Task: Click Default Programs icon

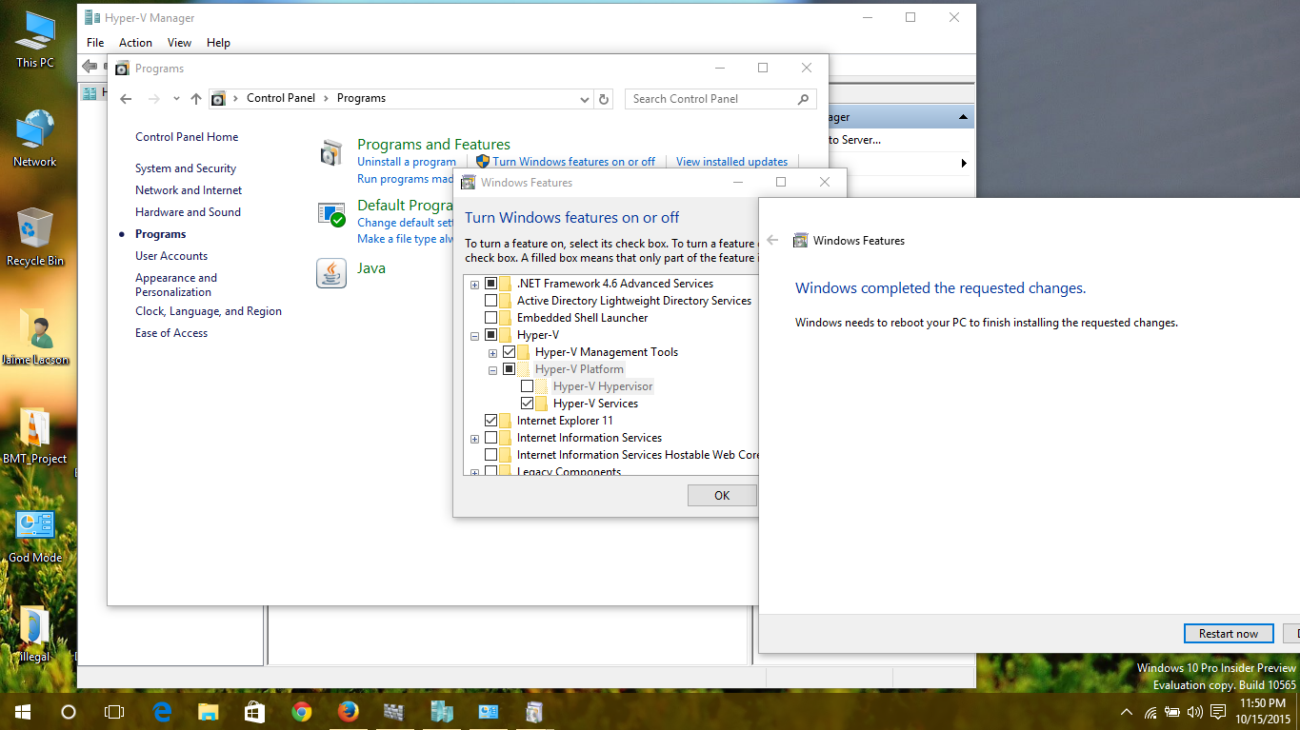Action: point(331,213)
